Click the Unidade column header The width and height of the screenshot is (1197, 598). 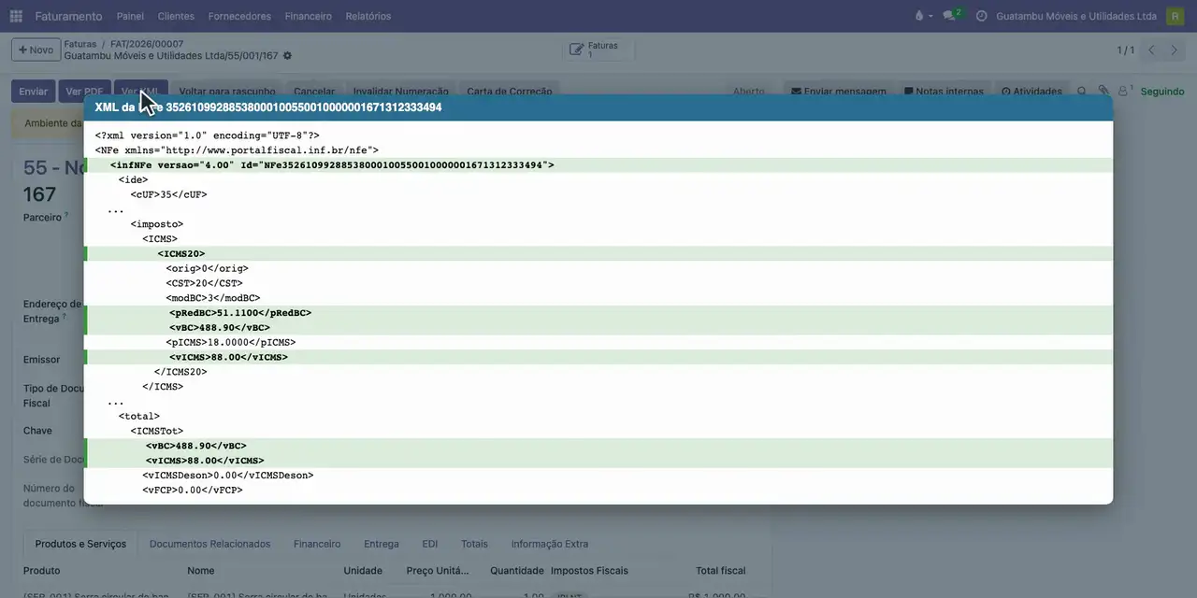363,570
